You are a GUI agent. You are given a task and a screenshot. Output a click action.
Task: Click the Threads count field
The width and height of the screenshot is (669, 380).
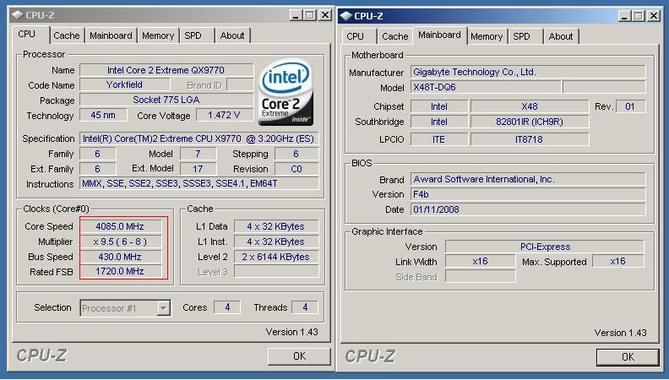[x=305, y=307]
